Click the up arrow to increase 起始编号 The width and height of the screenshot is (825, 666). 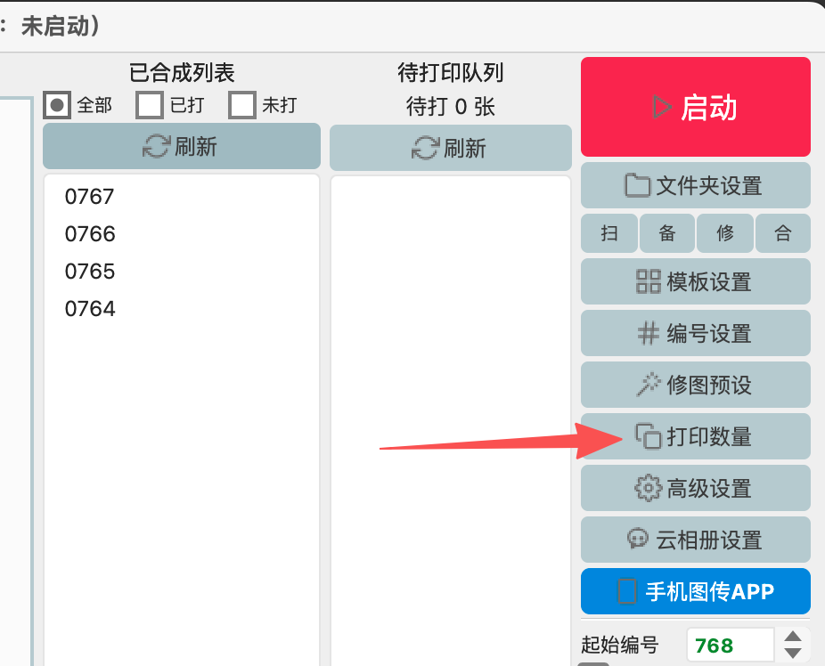click(x=791, y=637)
